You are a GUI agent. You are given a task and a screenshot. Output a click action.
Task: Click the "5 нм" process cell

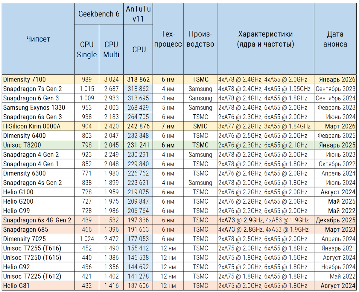coord(168,107)
